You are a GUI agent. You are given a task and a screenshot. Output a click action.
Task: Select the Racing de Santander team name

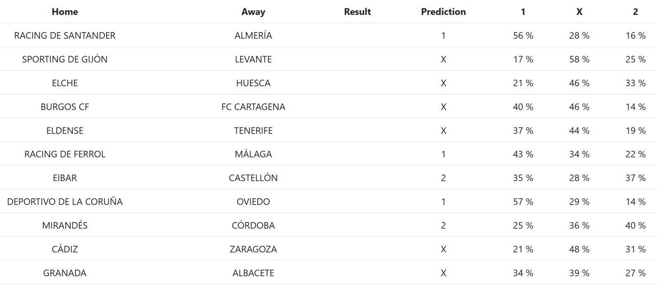65,35
